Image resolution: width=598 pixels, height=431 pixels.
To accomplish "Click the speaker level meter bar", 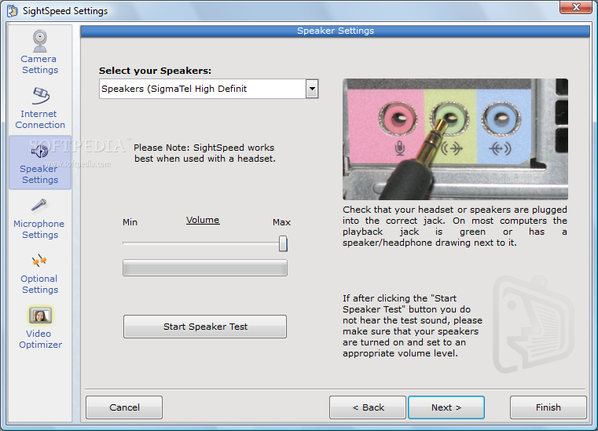I will [205, 268].
